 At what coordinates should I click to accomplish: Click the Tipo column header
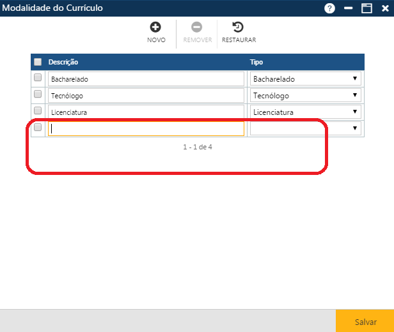(x=256, y=62)
